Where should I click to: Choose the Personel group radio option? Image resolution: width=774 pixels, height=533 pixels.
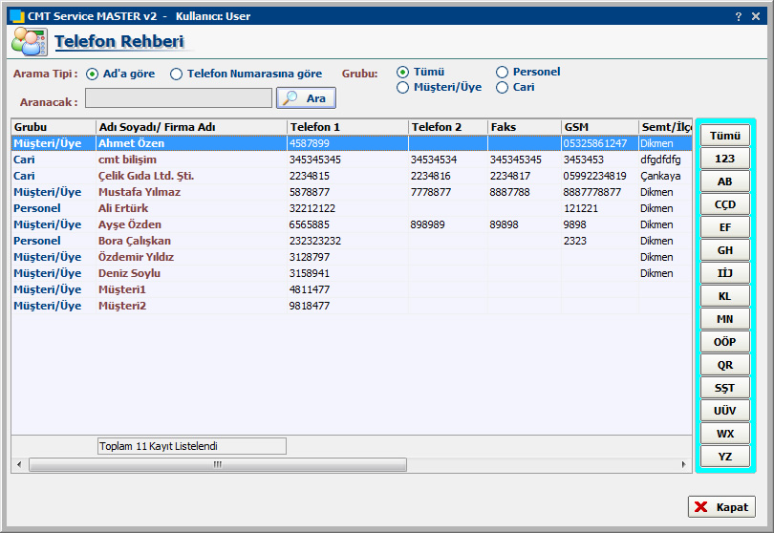[x=503, y=72]
